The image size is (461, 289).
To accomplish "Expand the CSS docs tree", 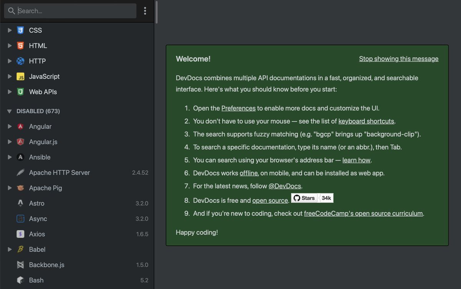I will (10, 30).
